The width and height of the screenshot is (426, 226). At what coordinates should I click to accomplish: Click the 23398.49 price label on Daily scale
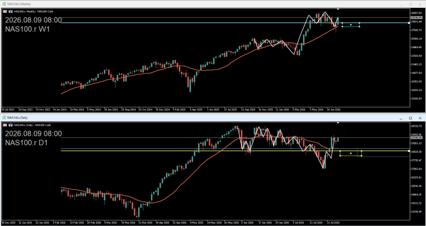point(416,211)
